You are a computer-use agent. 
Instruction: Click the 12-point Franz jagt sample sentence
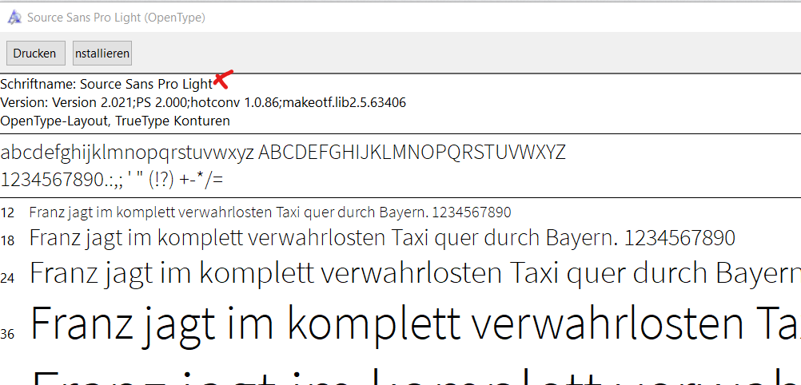pyautogui.click(x=270, y=212)
